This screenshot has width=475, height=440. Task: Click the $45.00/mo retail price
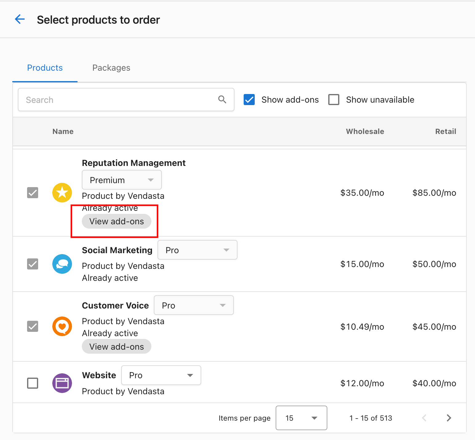(434, 327)
